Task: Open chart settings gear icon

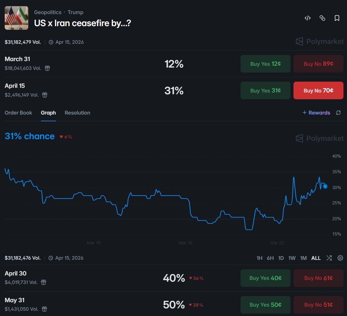Action: point(340,258)
